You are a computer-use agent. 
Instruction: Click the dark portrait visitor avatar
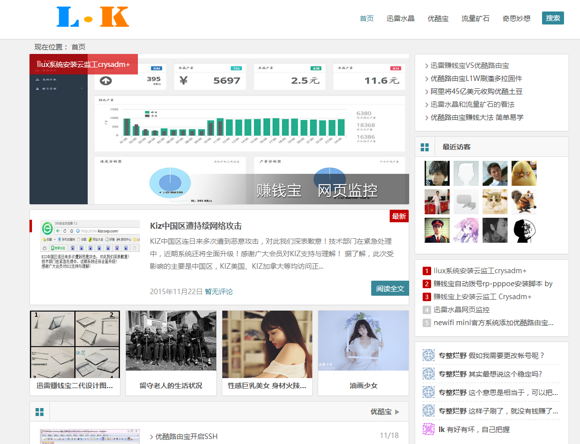pos(495,230)
